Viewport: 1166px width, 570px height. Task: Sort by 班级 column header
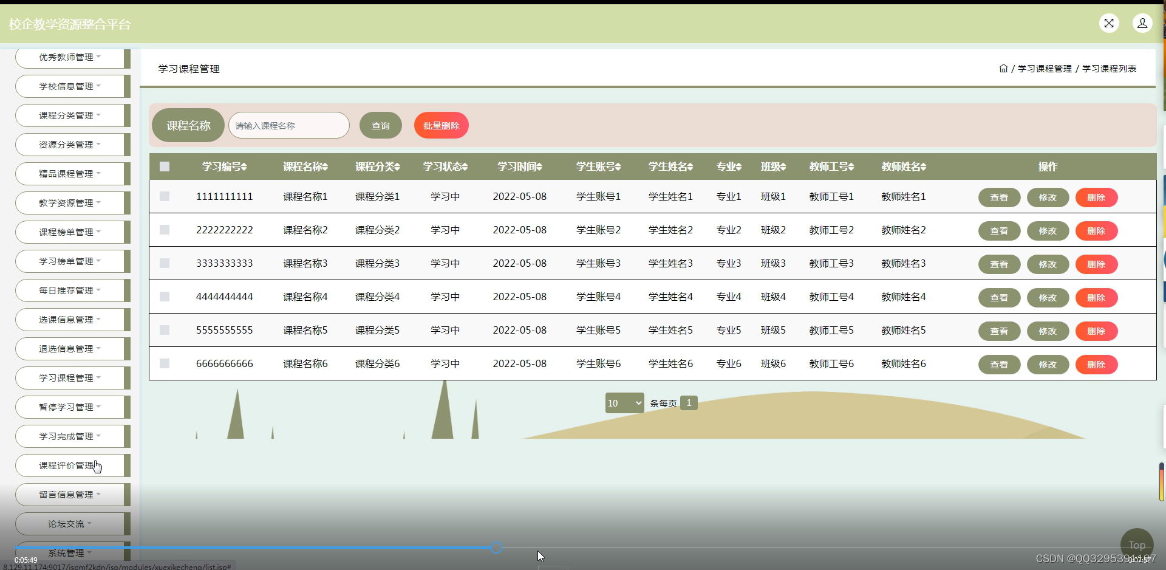coord(774,167)
